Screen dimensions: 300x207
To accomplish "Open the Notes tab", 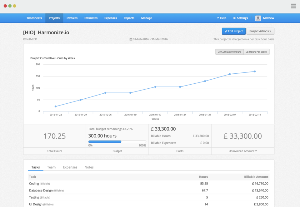I will coord(89,167).
